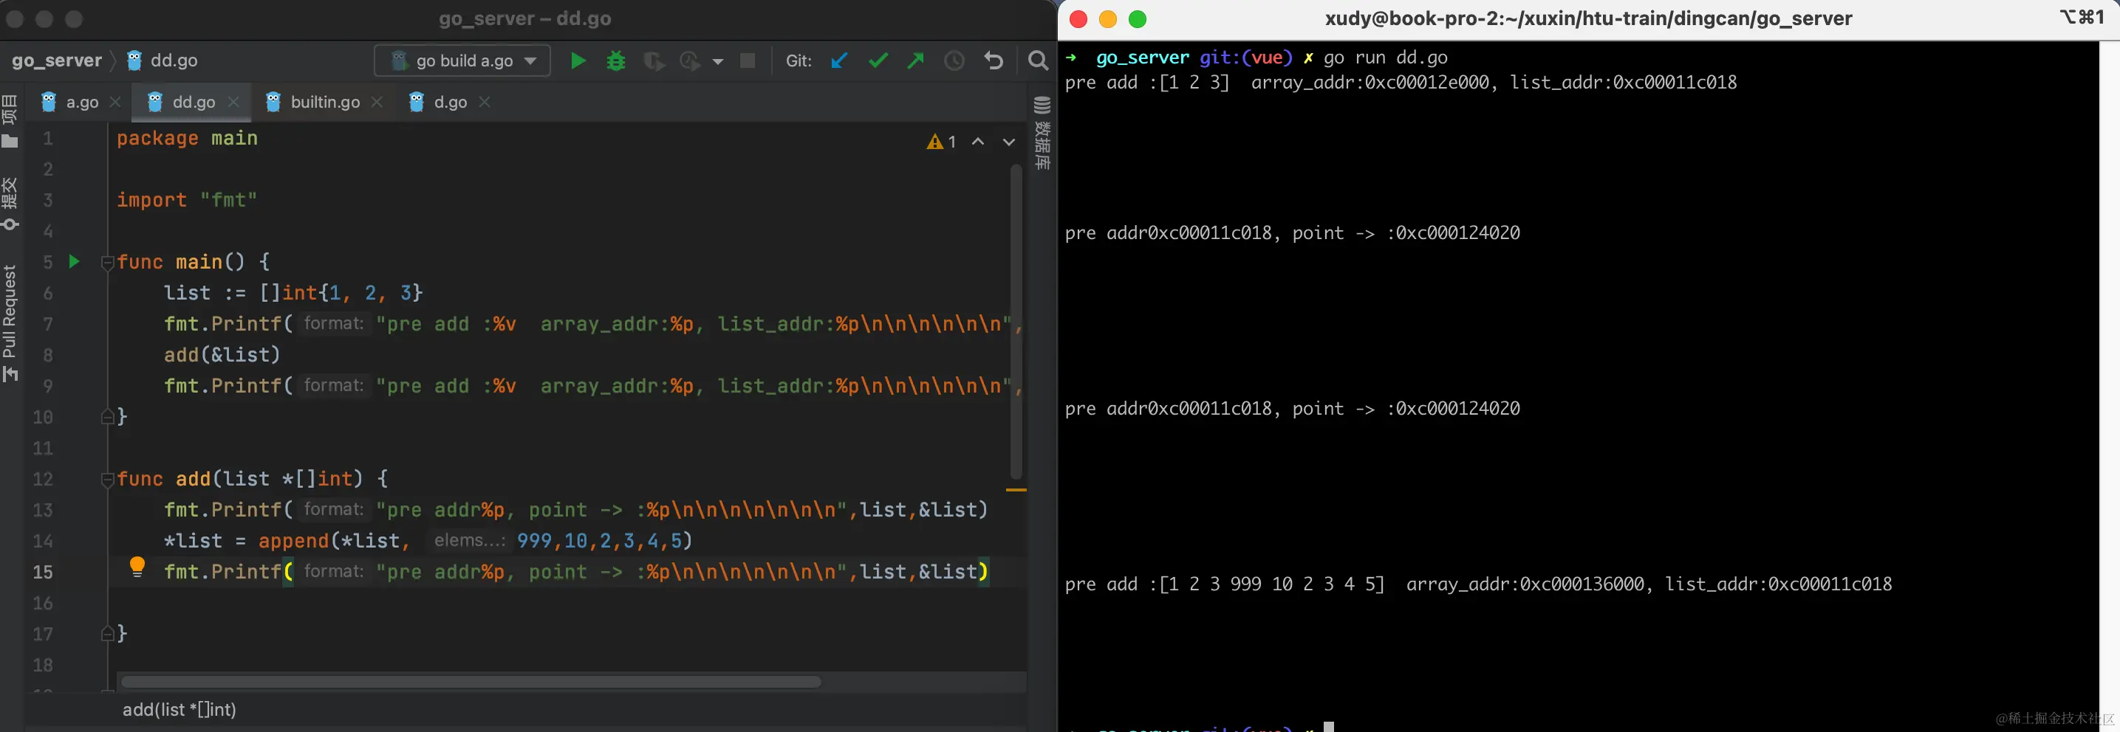Go to next highlighted error arrow
Screen dimensions: 2120x732
click(x=1009, y=142)
